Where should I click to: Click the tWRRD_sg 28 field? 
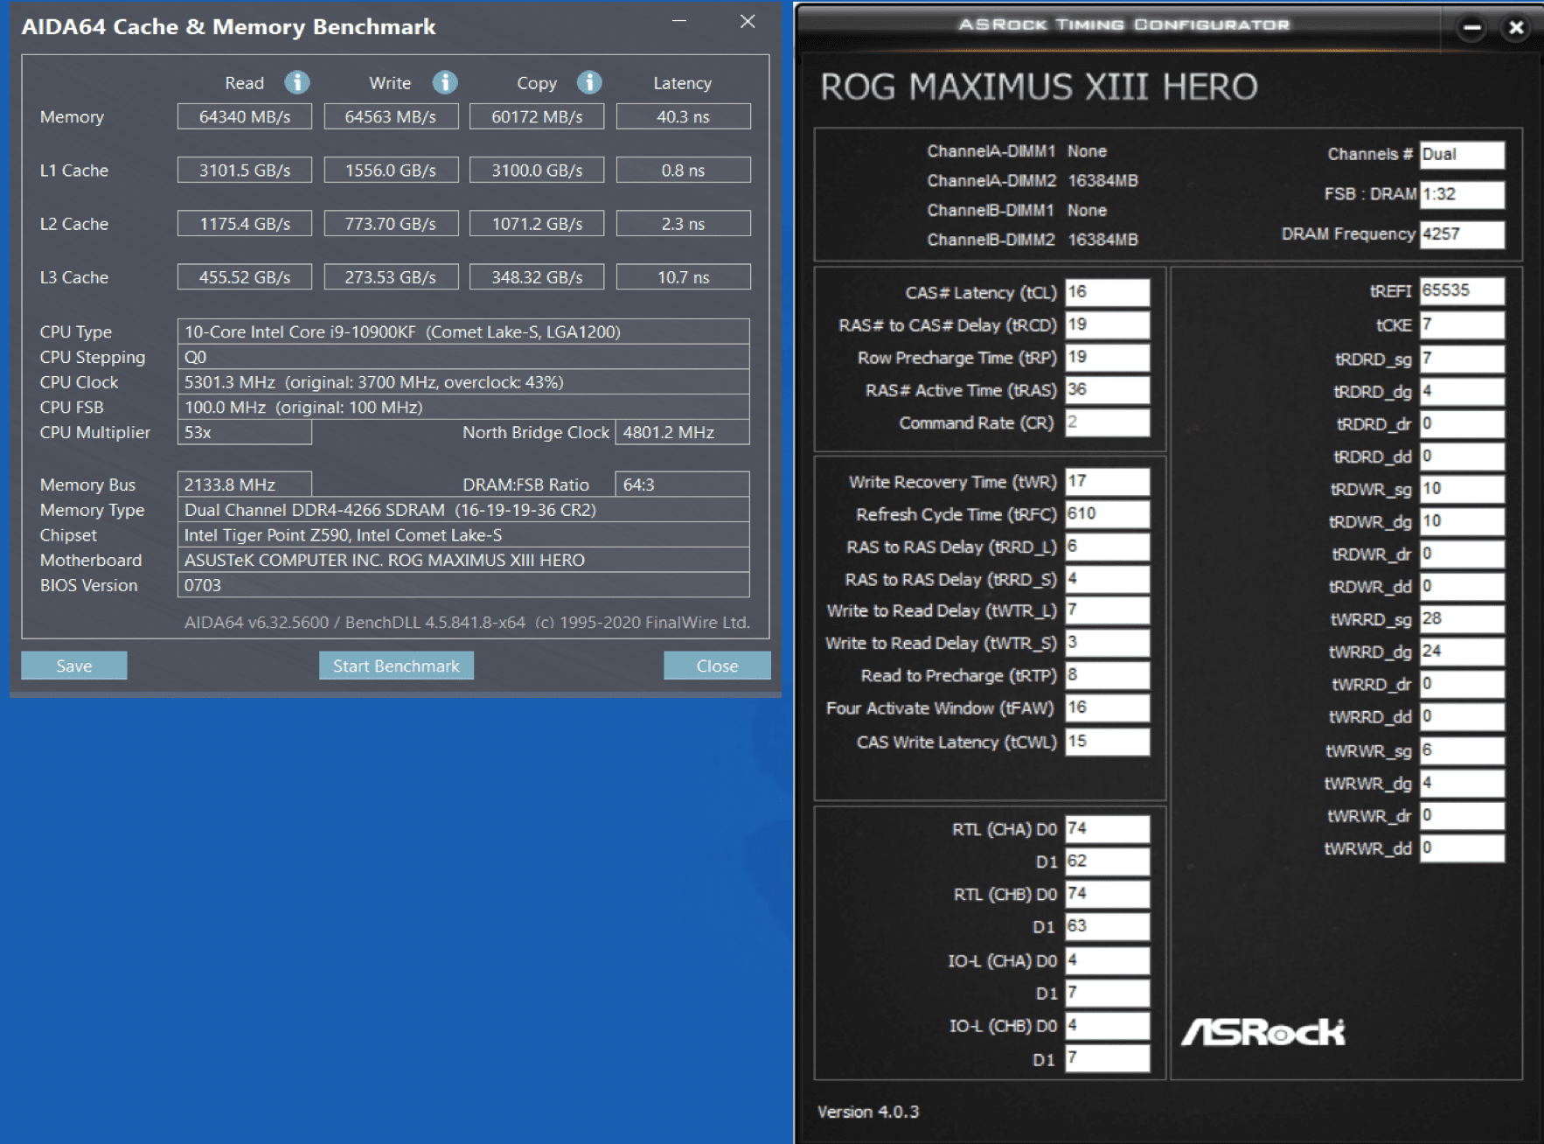coord(1462,619)
